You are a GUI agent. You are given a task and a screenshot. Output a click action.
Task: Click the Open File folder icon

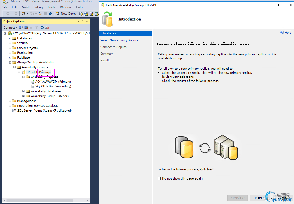(x=40, y=14)
